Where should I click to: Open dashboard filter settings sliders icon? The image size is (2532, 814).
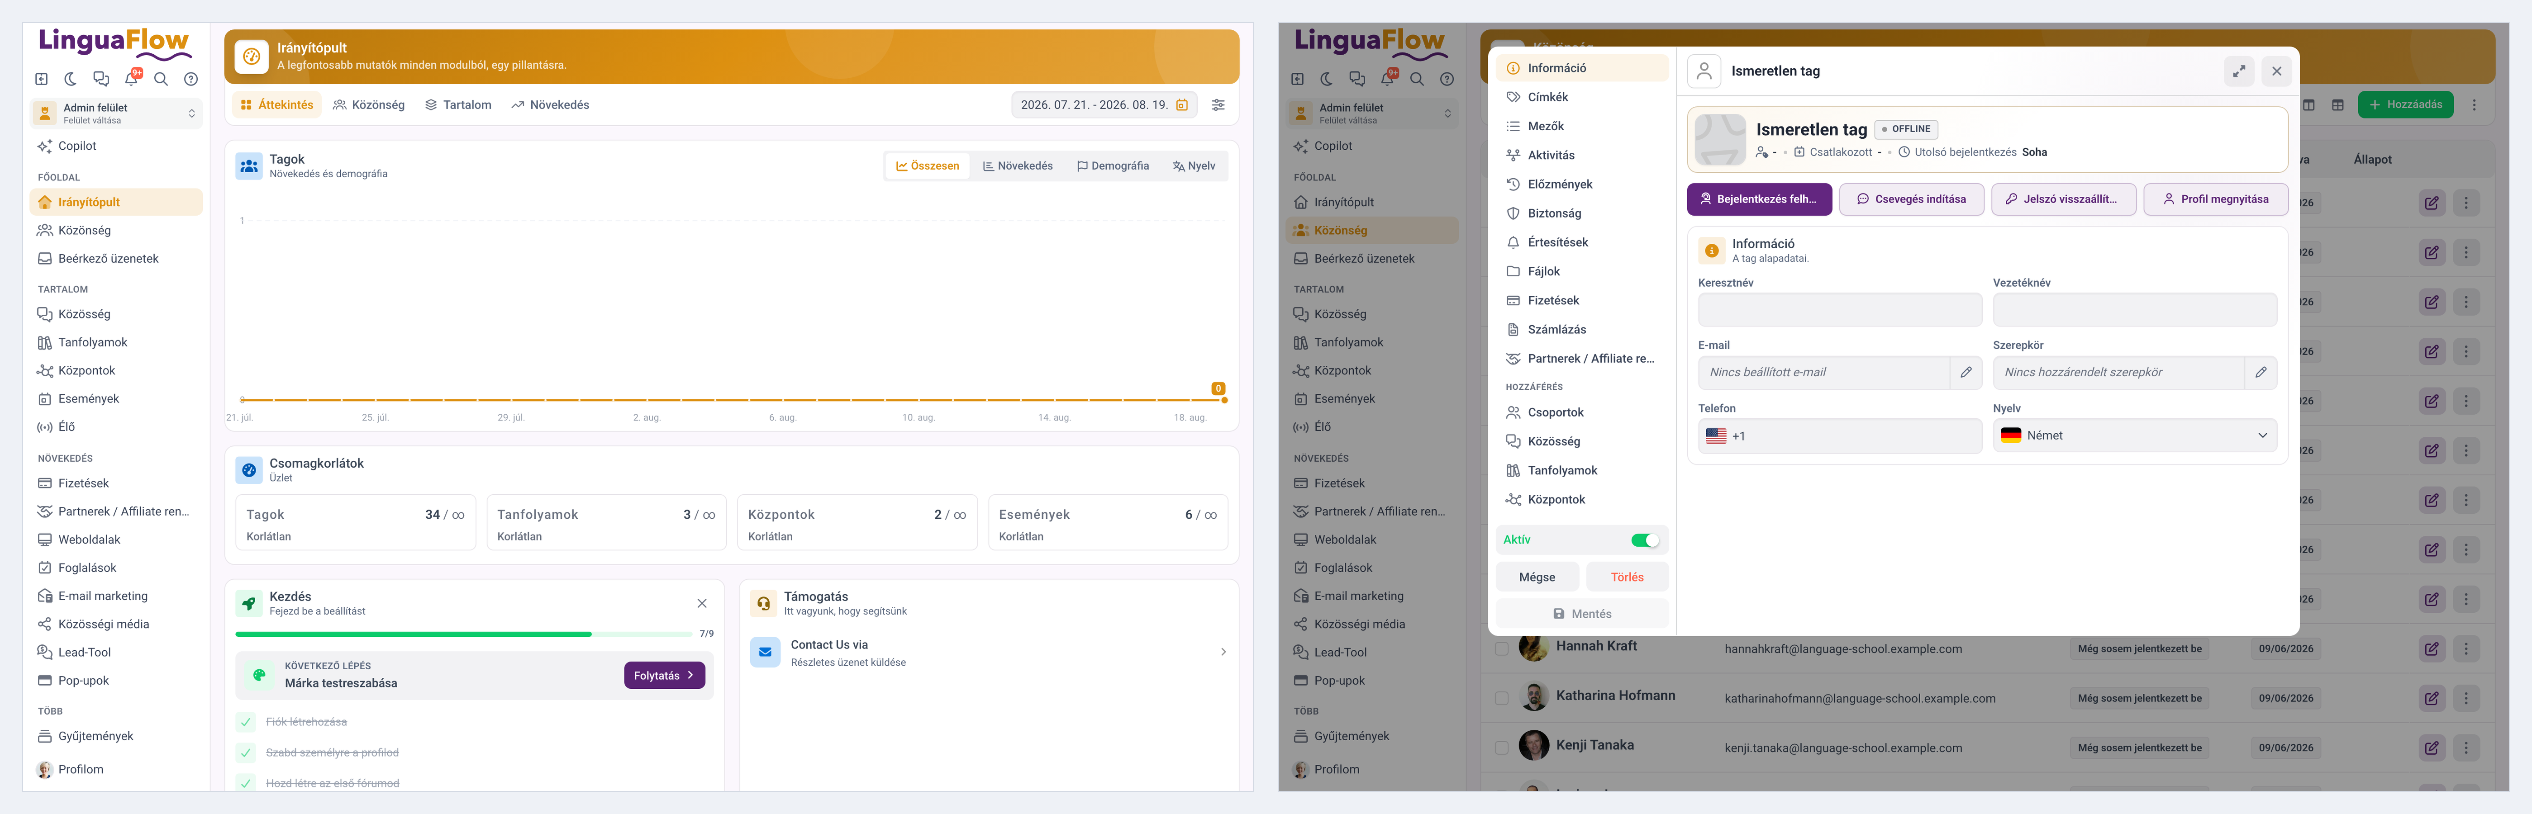click(x=1218, y=105)
